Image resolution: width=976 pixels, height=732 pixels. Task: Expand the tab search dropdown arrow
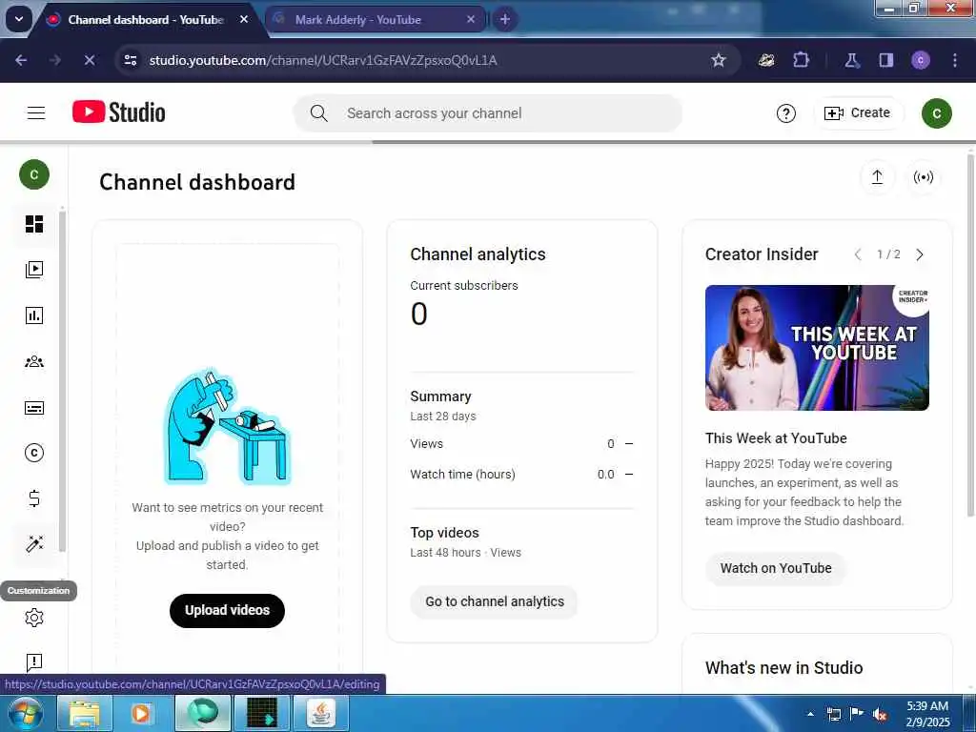pos(19,19)
